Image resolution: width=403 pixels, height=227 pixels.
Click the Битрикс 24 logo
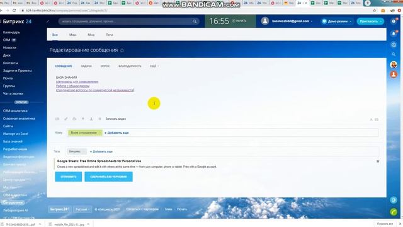coord(17,21)
